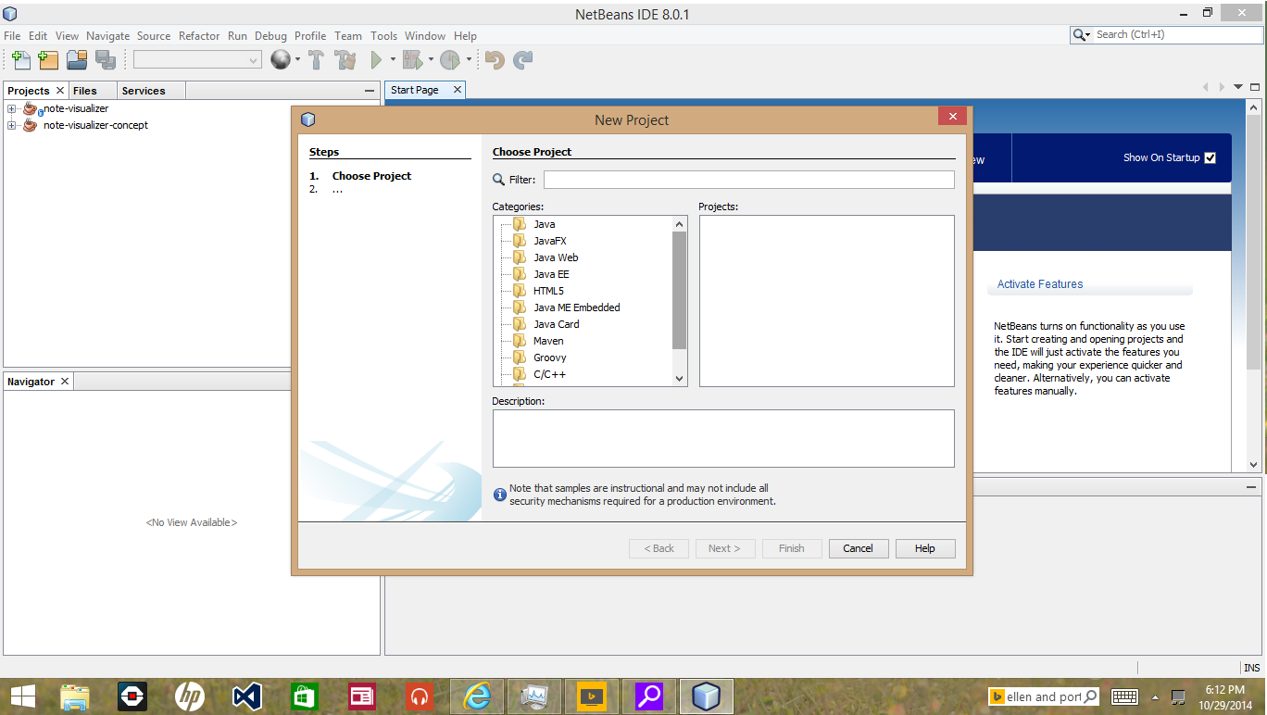The height and width of the screenshot is (715, 1267).
Task: Open the Refactor menu
Action: [x=199, y=36]
